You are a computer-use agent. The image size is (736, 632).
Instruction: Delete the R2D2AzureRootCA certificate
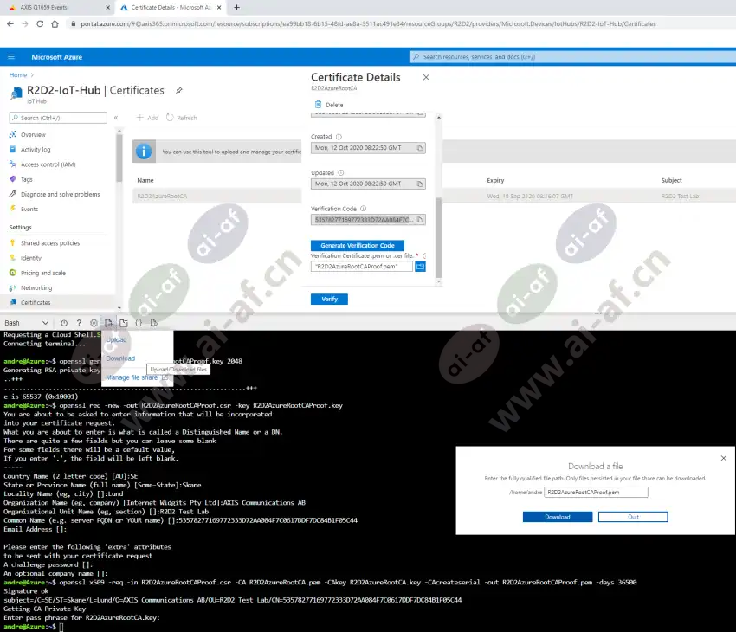tap(329, 105)
